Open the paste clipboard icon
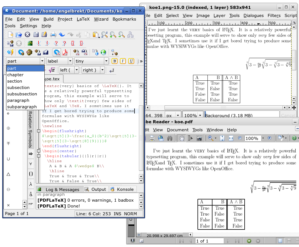The height and width of the screenshot is (247, 299). (x=96, y=34)
